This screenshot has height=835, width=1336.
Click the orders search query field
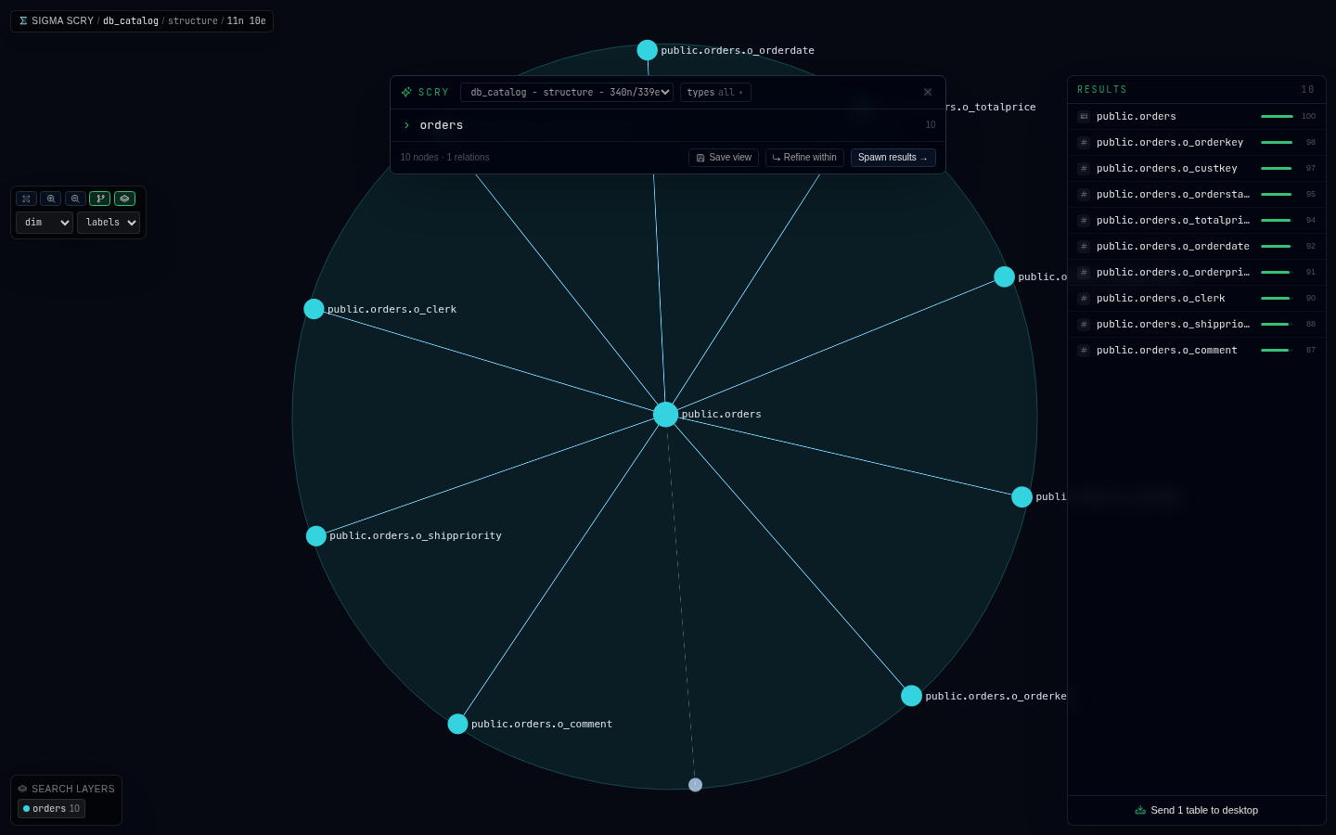668,125
